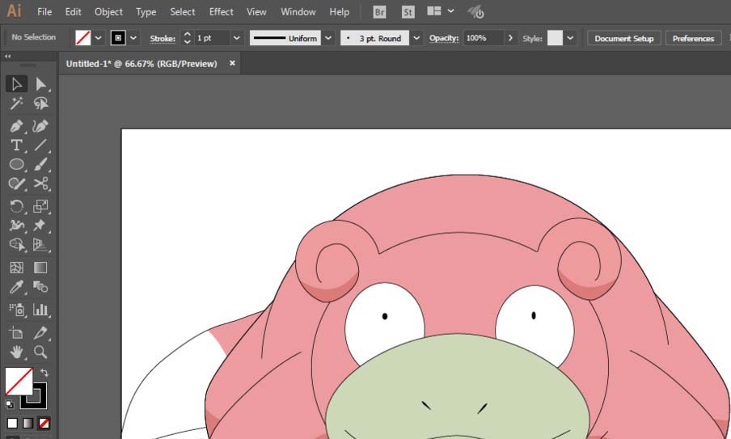Click the Preferences button
Image resolution: width=731 pixels, height=439 pixels.
(x=693, y=38)
